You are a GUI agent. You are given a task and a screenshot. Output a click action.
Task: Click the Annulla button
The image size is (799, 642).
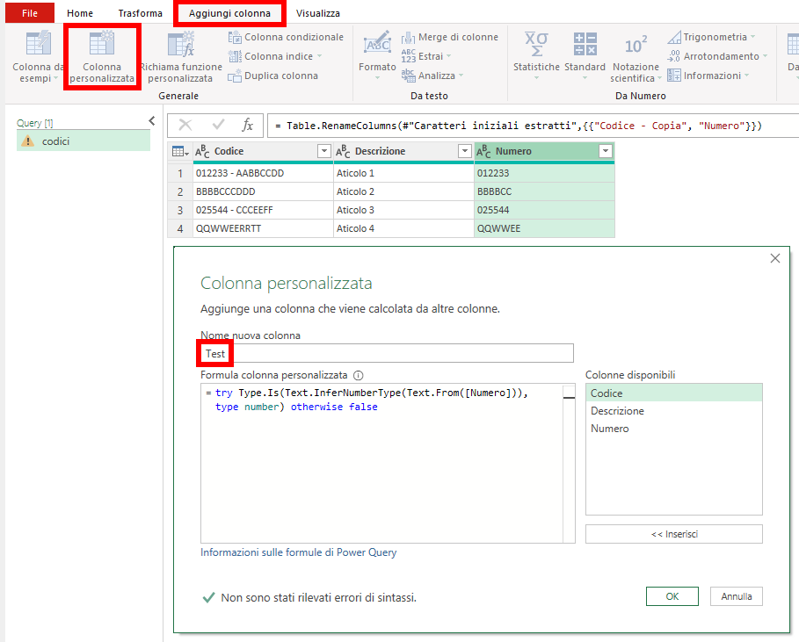coord(736,596)
